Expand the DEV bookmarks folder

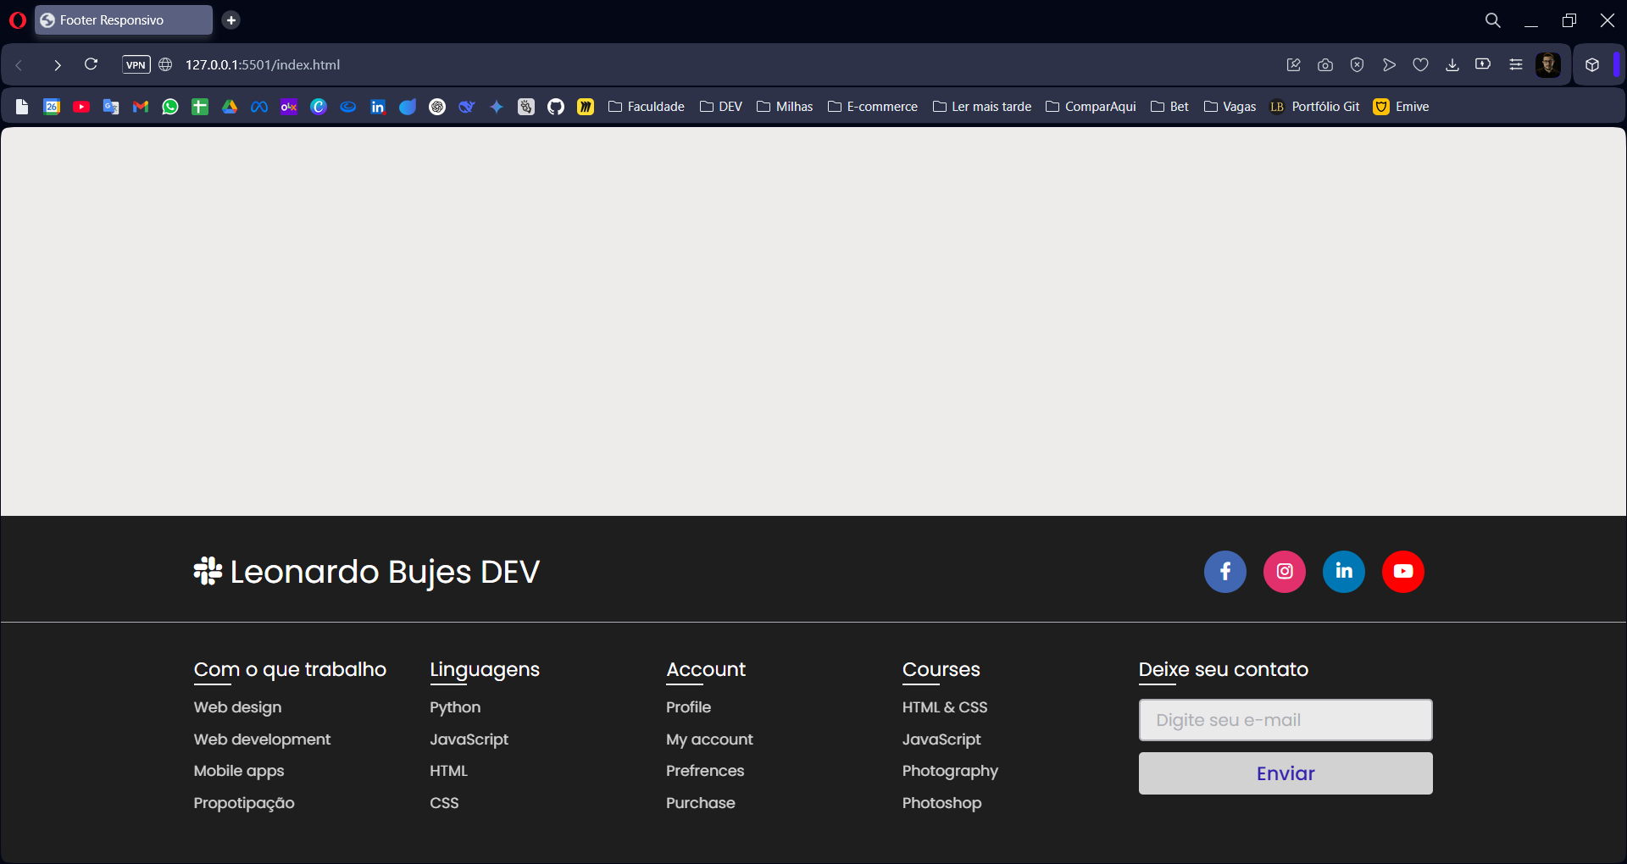pyautogui.click(x=721, y=107)
